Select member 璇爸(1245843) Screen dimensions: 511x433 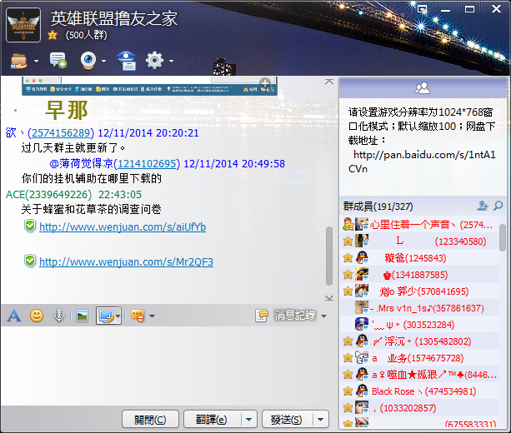tap(418, 258)
